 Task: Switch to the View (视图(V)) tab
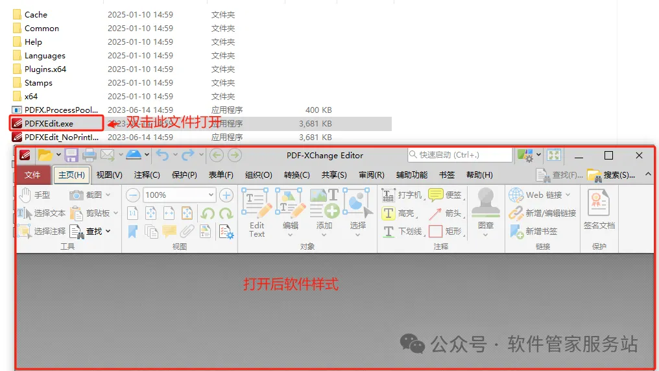(109, 174)
